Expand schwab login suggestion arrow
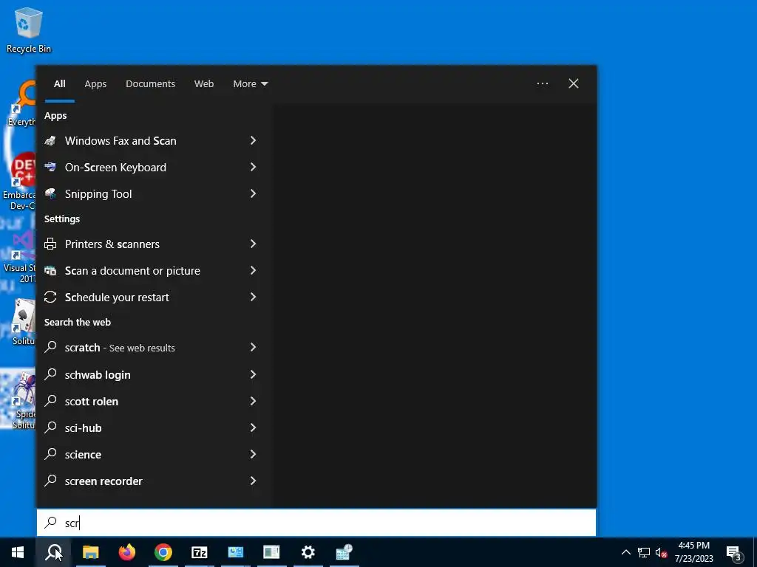This screenshot has width=757, height=567. coord(253,374)
